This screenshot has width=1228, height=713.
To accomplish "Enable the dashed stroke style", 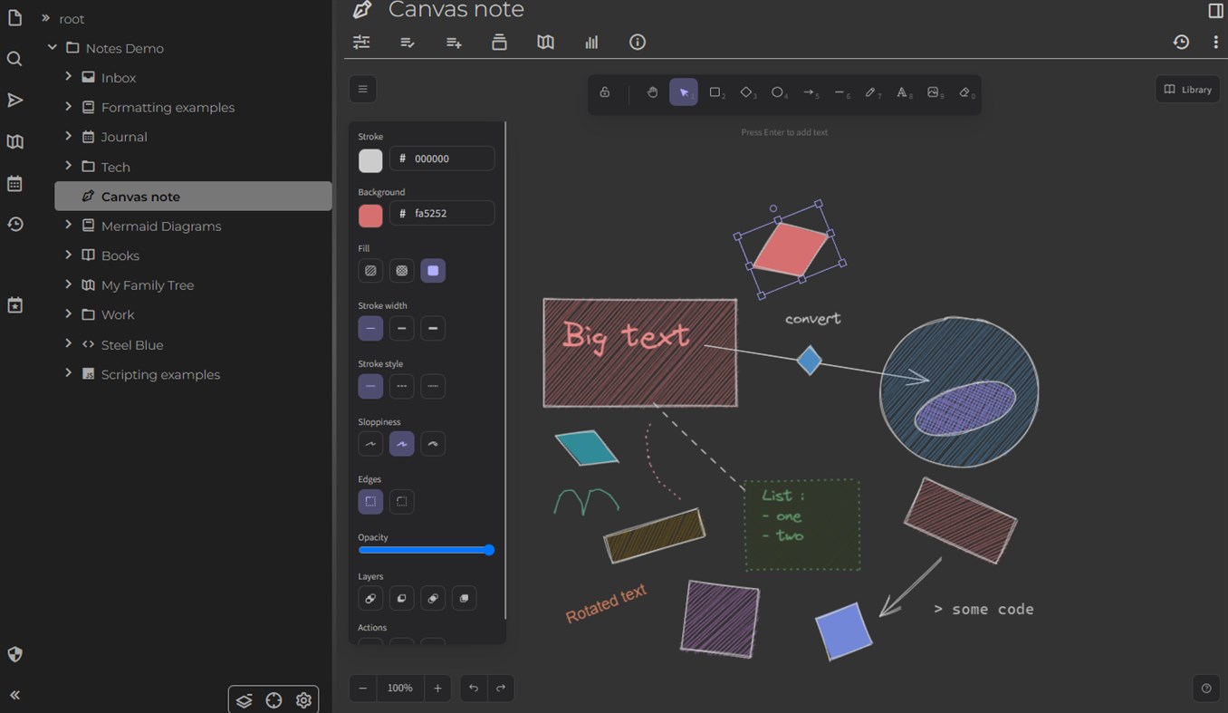I will (401, 386).
